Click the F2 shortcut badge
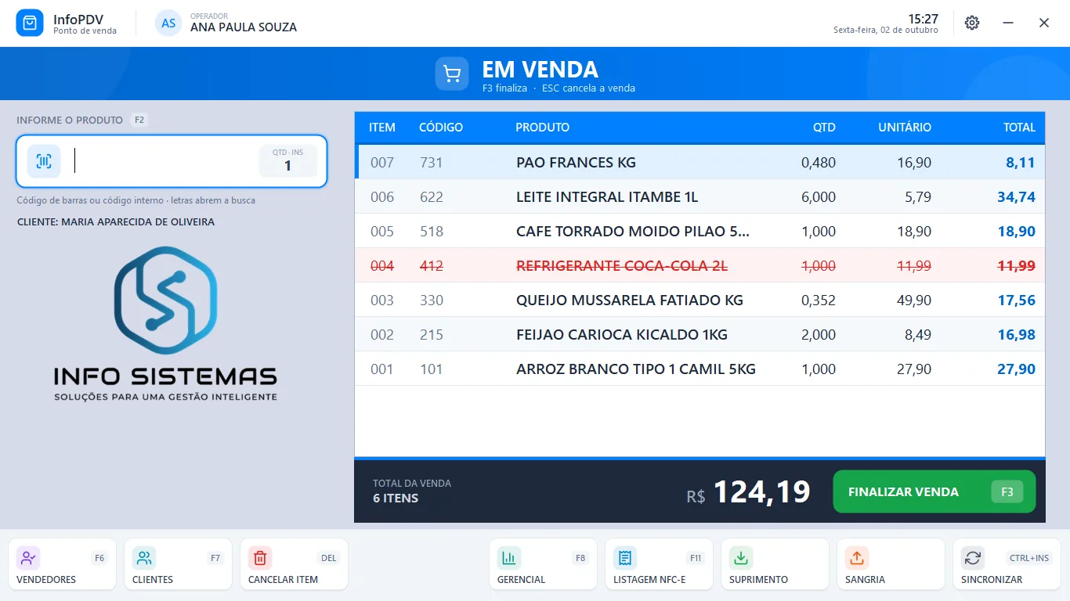This screenshot has height=601, width=1070. click(139, 120)
